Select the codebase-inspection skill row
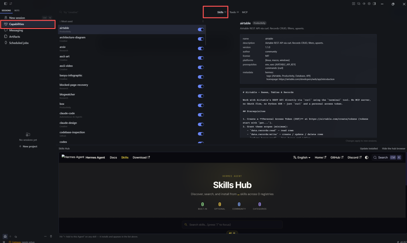Image resolution: width=407 pixels, height=243 pixels. pyautogui.click(x=132, y=134)
